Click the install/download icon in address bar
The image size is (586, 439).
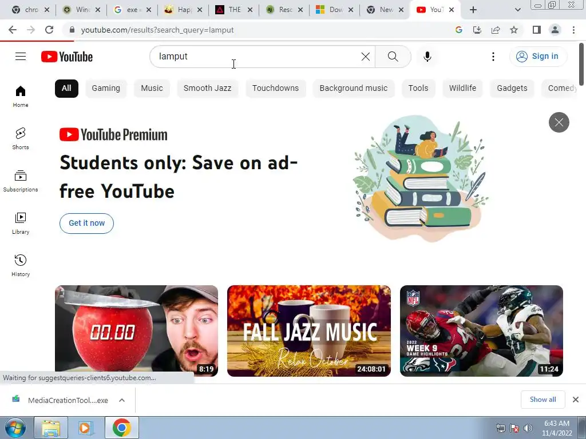(x=477, y=30)
